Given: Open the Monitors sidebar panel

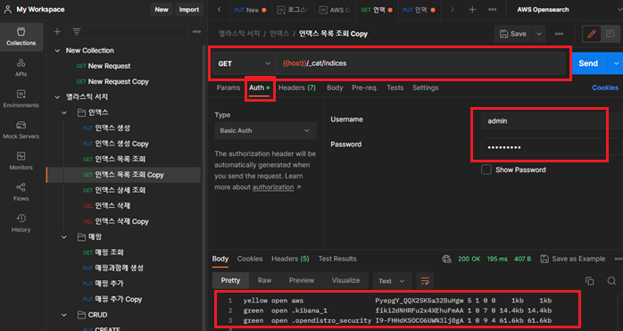Looking at the screenshot, I should [21, 161].
